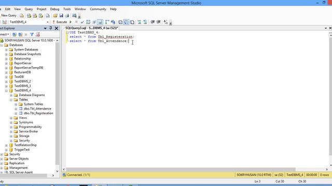332x186 pixels.
Task: Open the Community menu
Action: [x=98, y=9]
